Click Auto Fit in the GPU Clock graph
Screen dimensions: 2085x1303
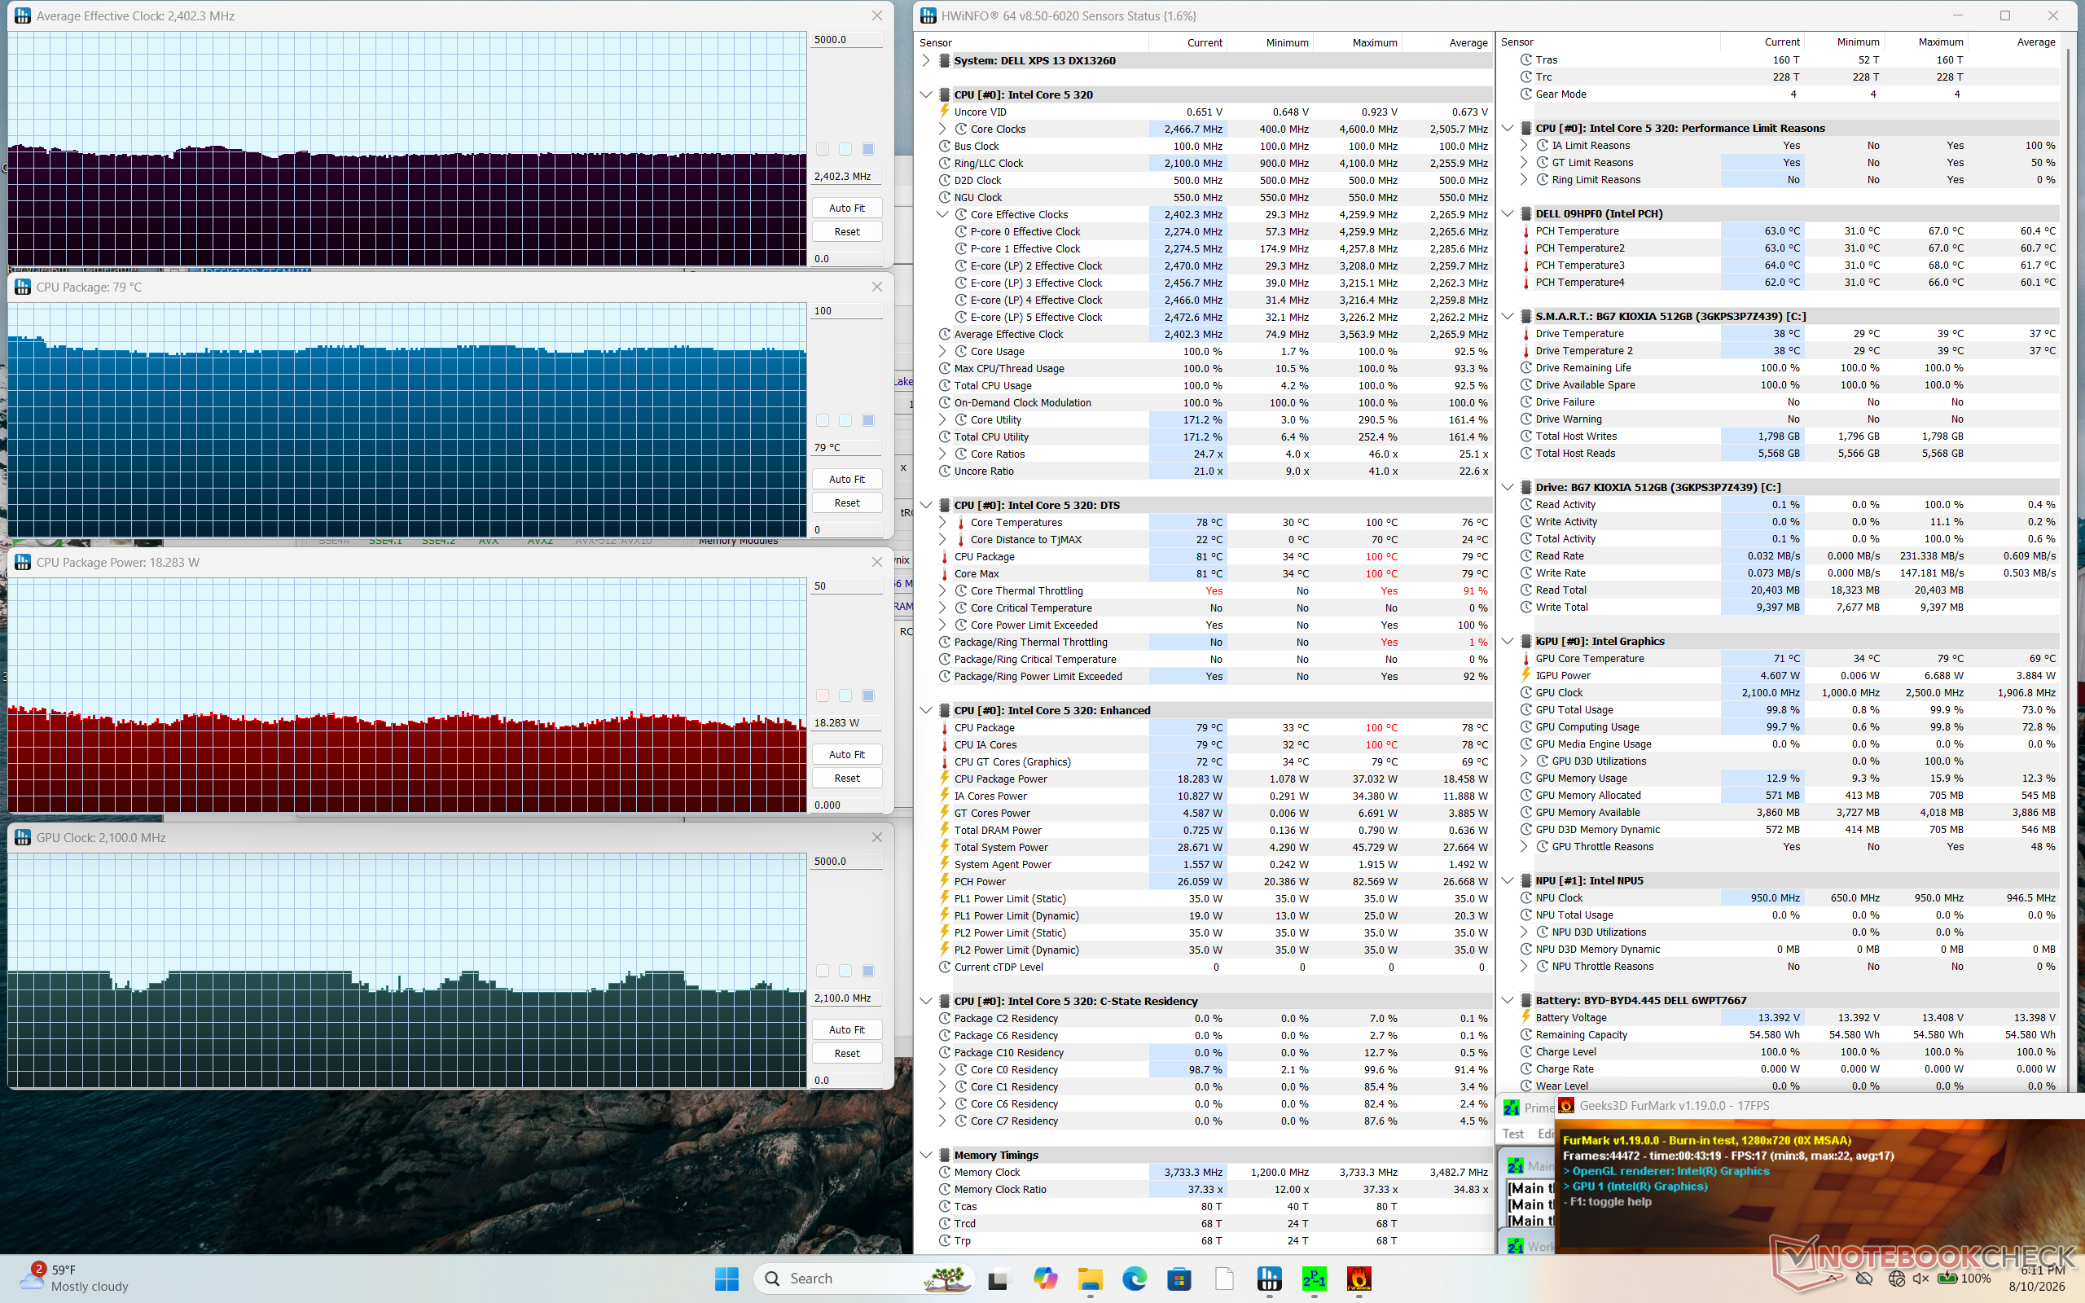pos(847,1030)
